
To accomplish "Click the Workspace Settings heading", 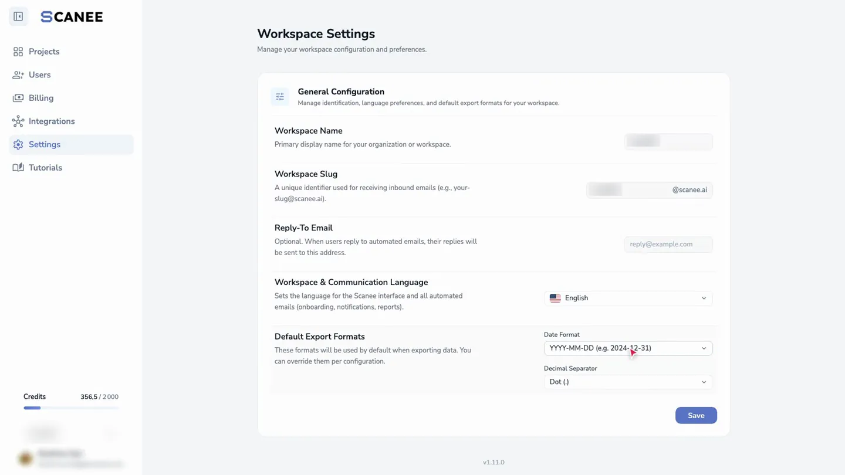I will [316, 34].
